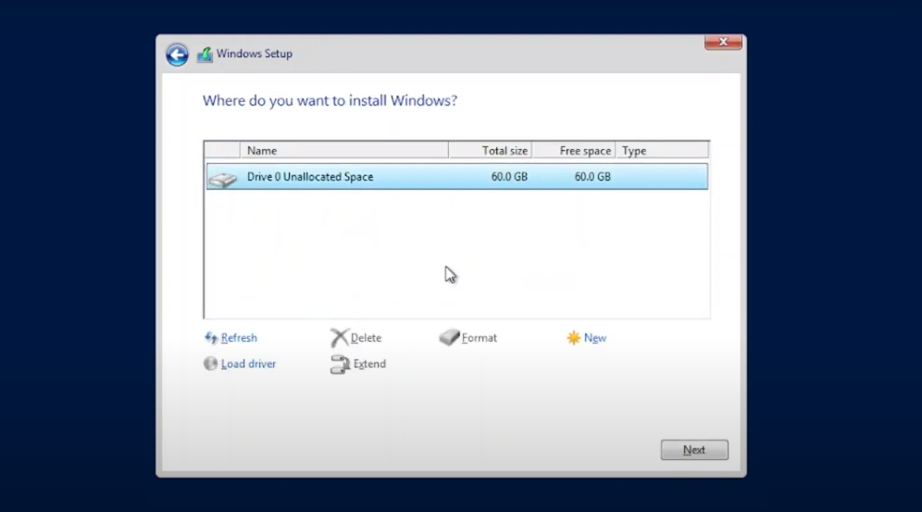Close the Windows Setup dialog
This screenshot has width=922, height=512.
[x=723, y=42]
